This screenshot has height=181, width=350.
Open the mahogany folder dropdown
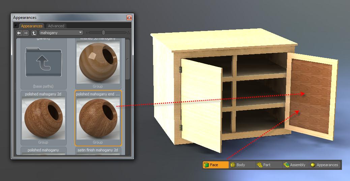click(x=61, y=33)
